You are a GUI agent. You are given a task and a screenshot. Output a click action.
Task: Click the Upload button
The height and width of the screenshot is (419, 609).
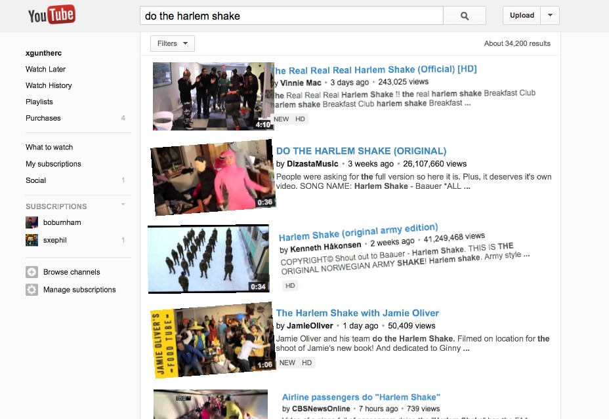pyautogui.click(x=522, y=16)
